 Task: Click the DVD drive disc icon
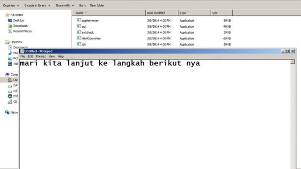coord(10,96)
